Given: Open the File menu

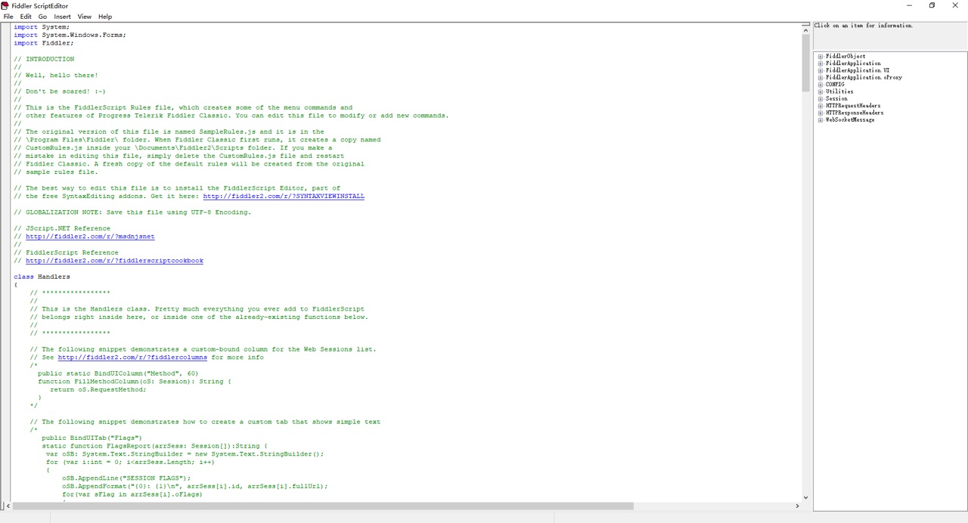Looking at the screenshot, I should point(8,17).
